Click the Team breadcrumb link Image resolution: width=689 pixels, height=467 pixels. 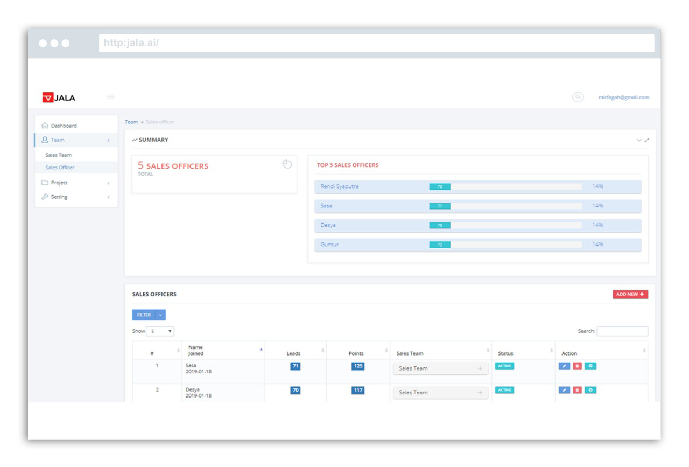tap(131, 122)
